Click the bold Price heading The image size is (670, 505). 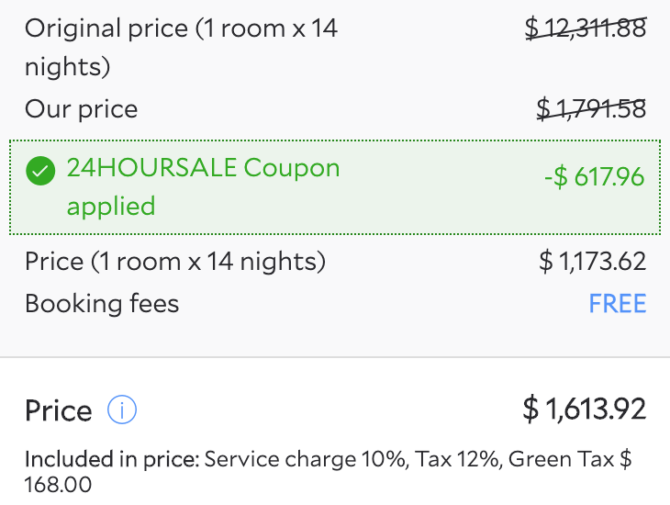click(59, 410)
